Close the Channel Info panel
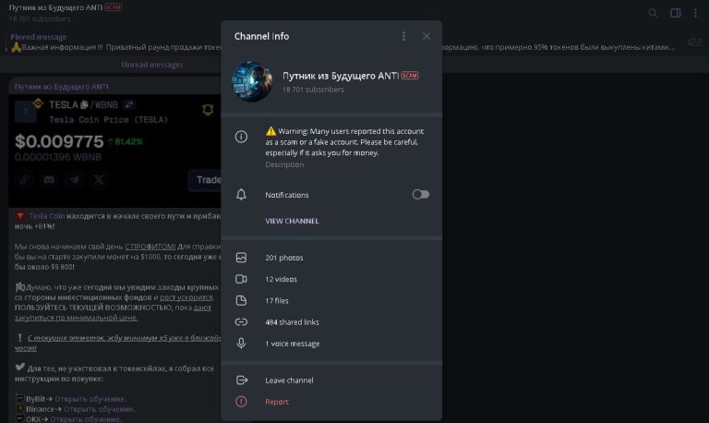Image resolution: width=709 pixels, height=423 pixels. pos(427,36)
